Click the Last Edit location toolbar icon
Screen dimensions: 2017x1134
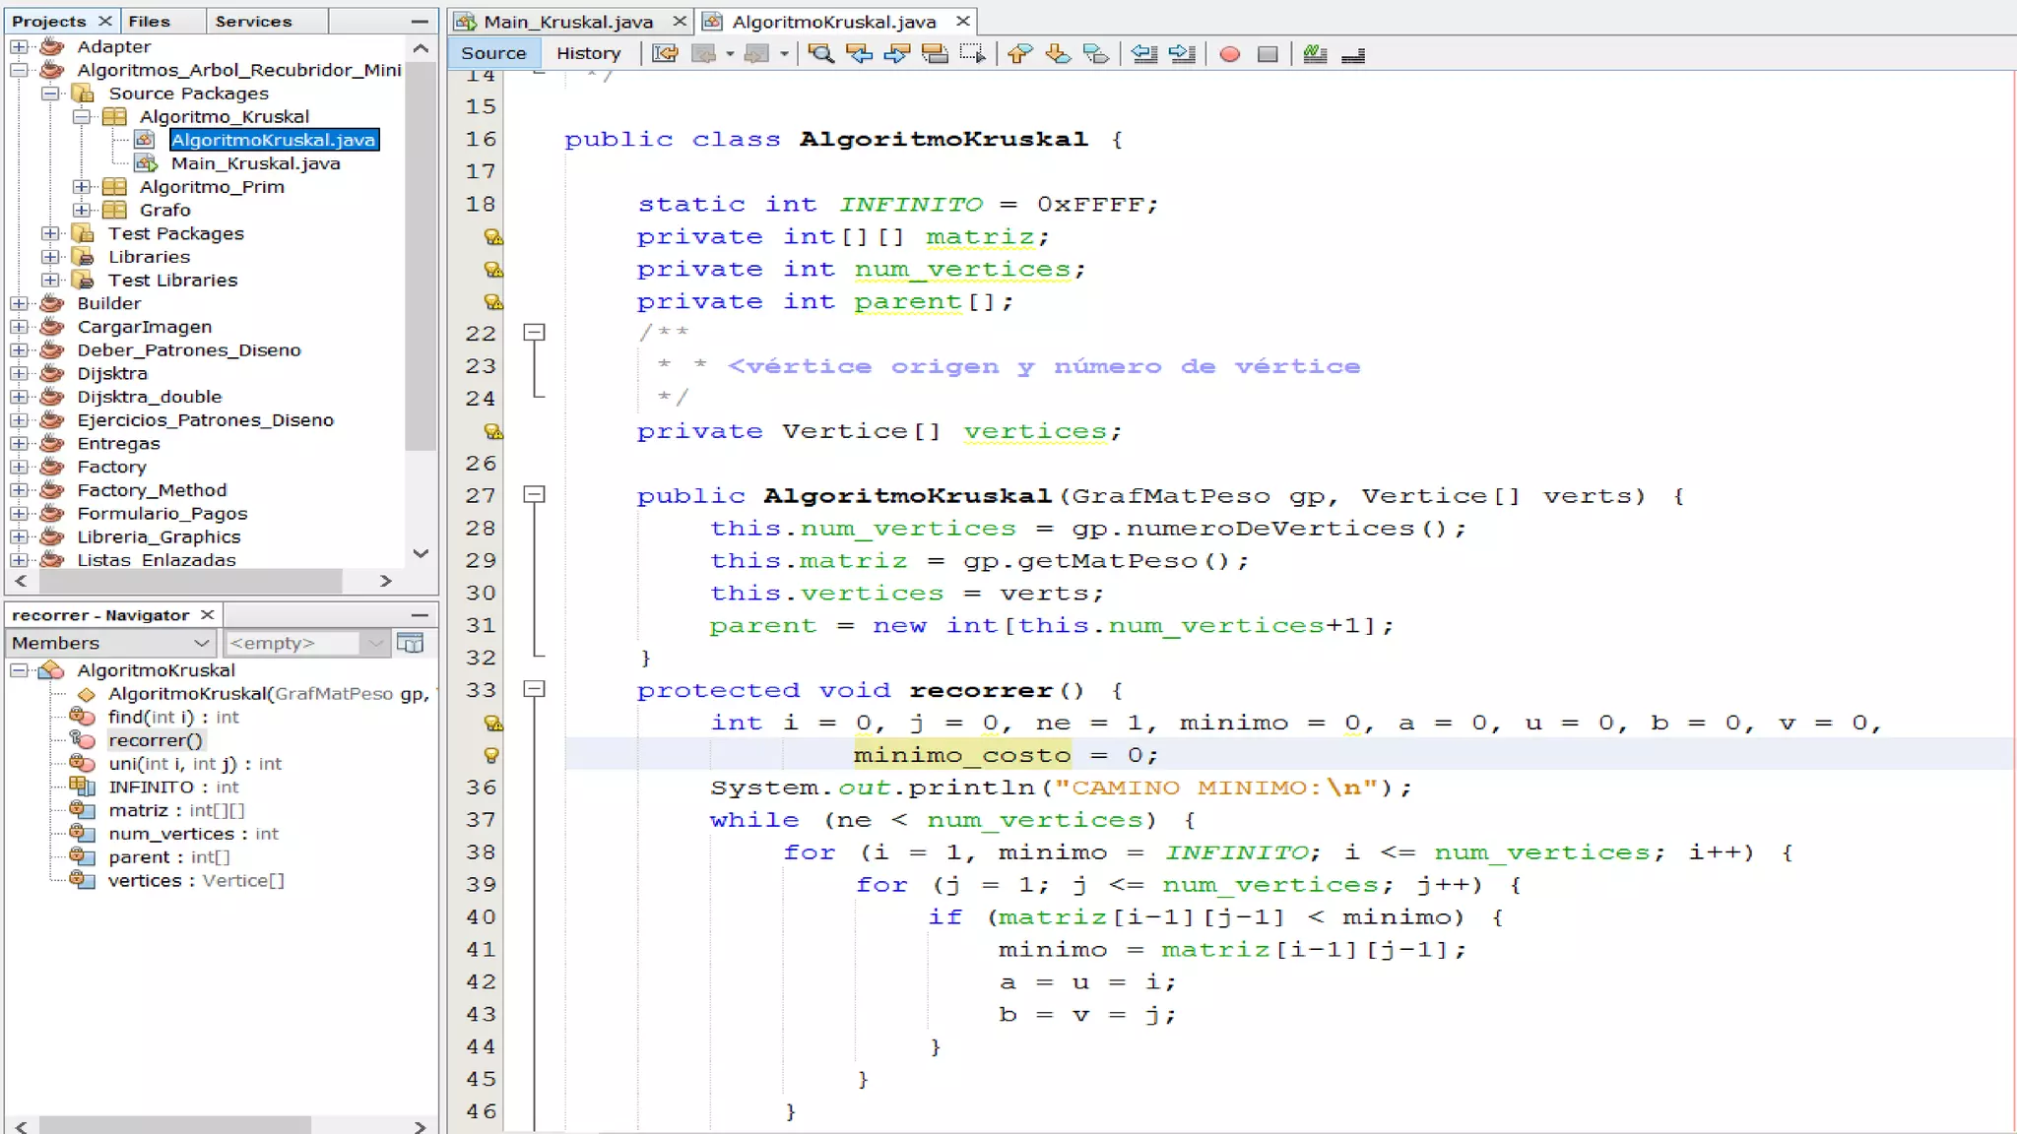666,54
